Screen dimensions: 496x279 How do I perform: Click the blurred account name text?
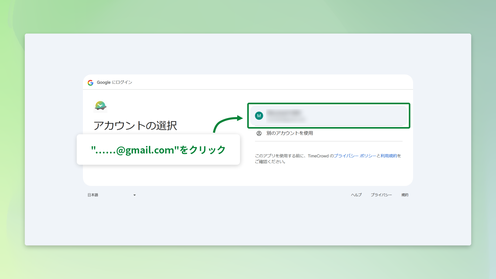[x=284, y=113]
